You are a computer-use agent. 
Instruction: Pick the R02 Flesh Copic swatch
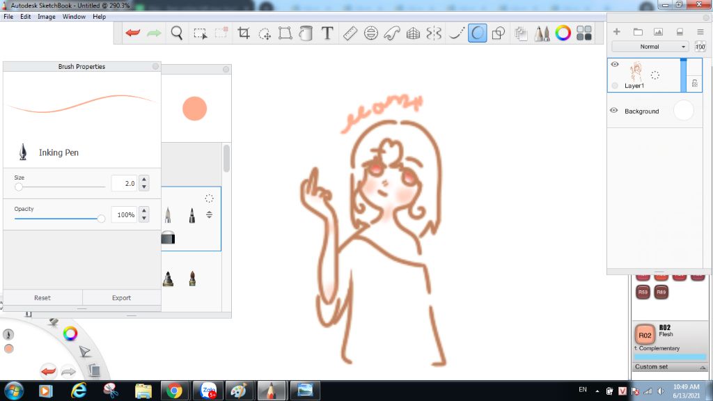645,335
